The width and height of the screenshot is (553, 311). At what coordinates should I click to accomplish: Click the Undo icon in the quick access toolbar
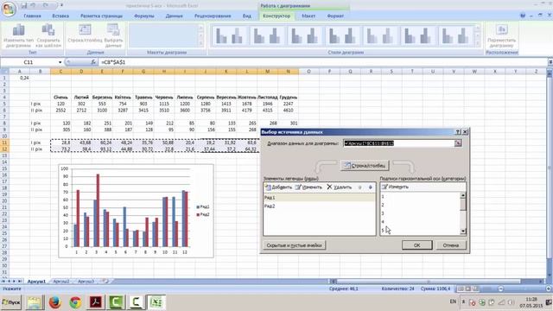[34, 5]
